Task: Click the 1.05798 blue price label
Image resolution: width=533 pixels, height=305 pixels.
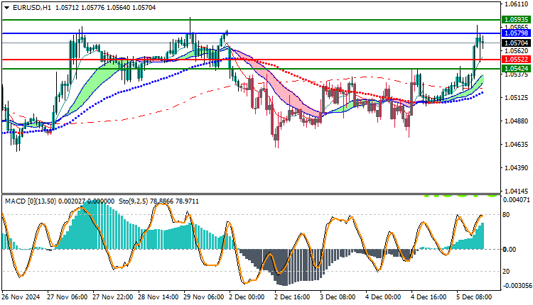Action: click(x=516, y=33)
